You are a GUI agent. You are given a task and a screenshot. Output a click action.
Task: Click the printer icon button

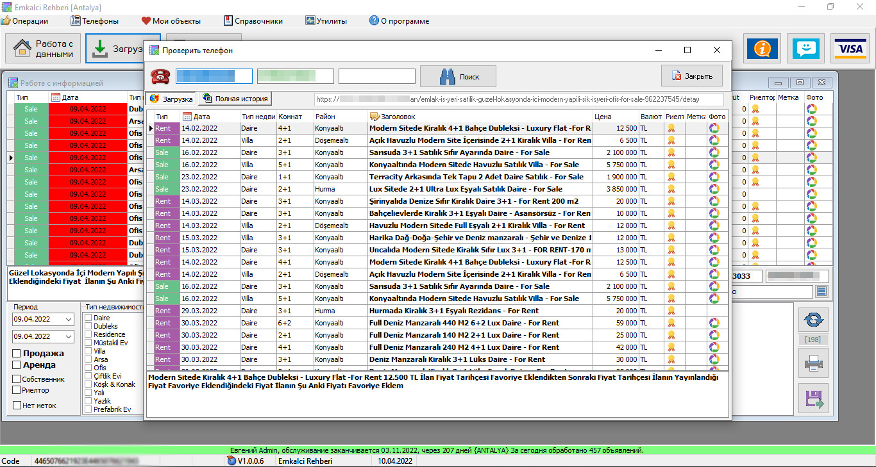813,363
